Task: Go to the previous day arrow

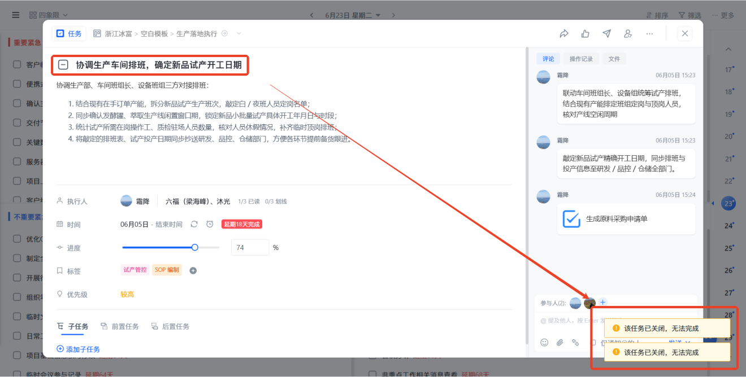Action: pos(311,15)
